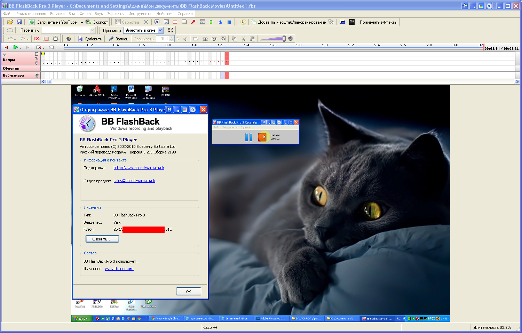
Task: Save the movie with the floppy icon
Action: pos(19,22)
